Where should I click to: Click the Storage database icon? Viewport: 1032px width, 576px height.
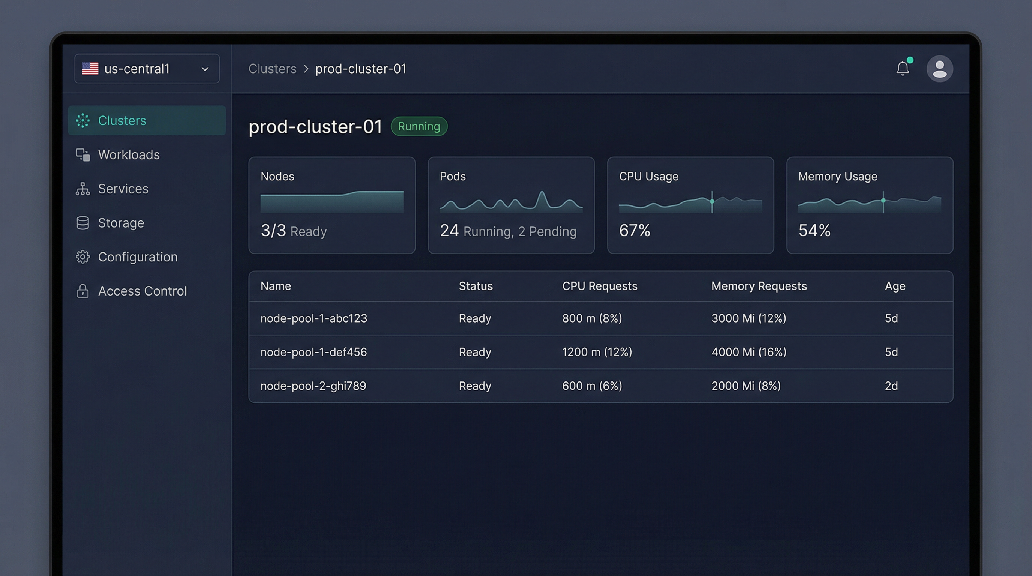pos(82,223)
